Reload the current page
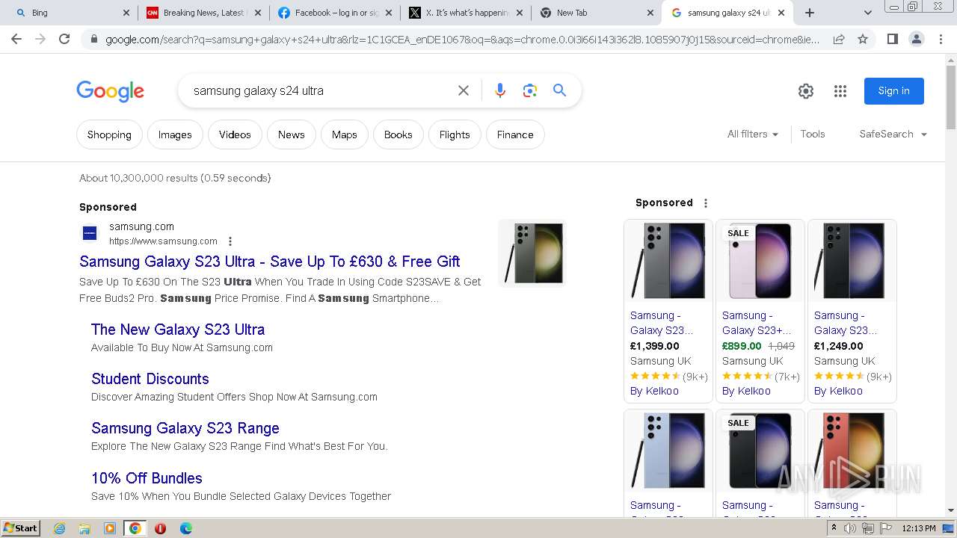The width and height of the screenshot is (957, 538). click(64, 39)
